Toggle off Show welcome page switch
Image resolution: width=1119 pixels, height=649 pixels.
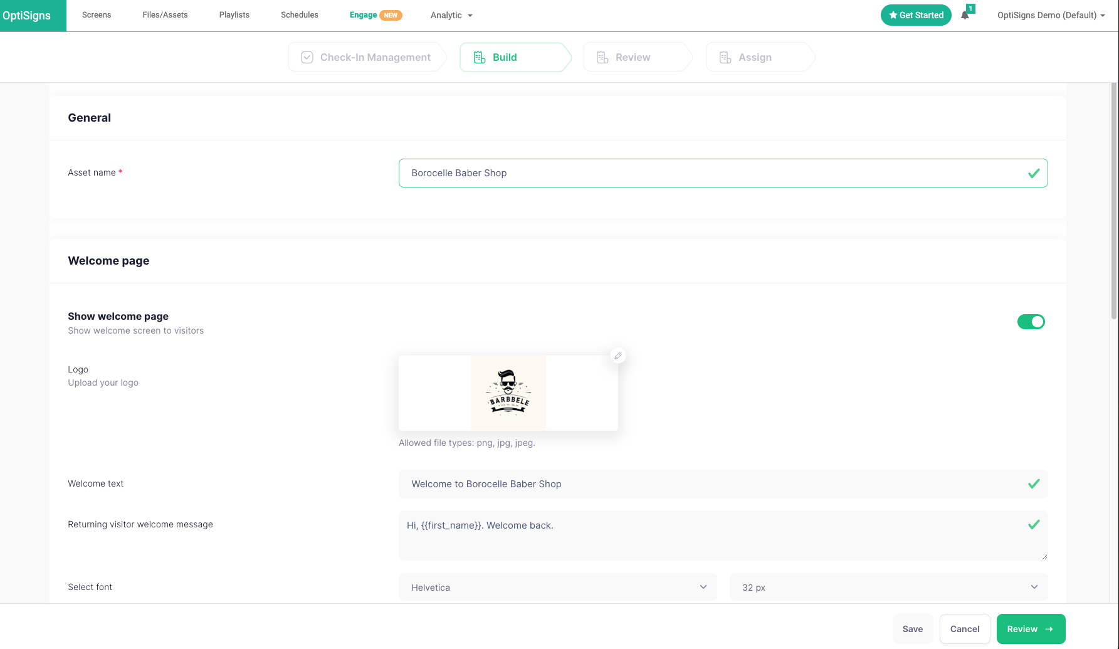[1031, 322]
